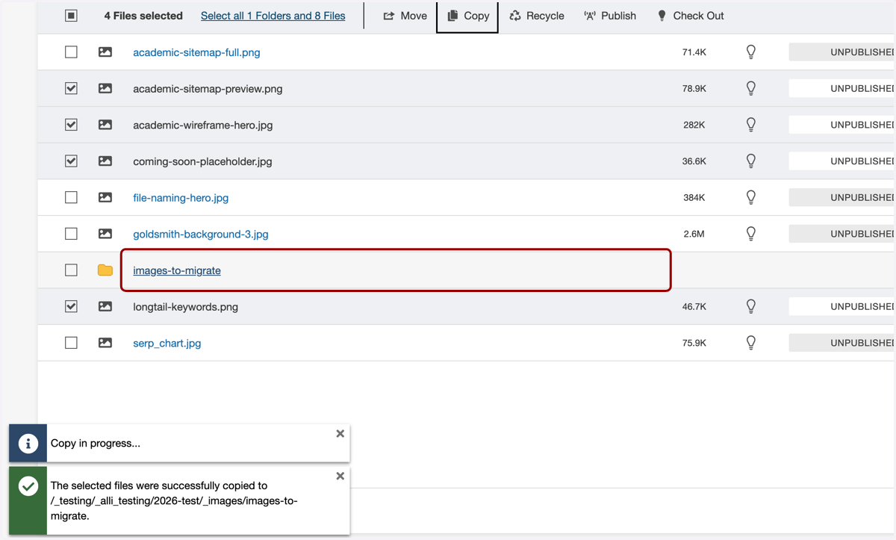Select all 1 Folders and 8 Files link
Image resolution: width=896 pixels, height=540 pixels.
[x=273, y=16]
